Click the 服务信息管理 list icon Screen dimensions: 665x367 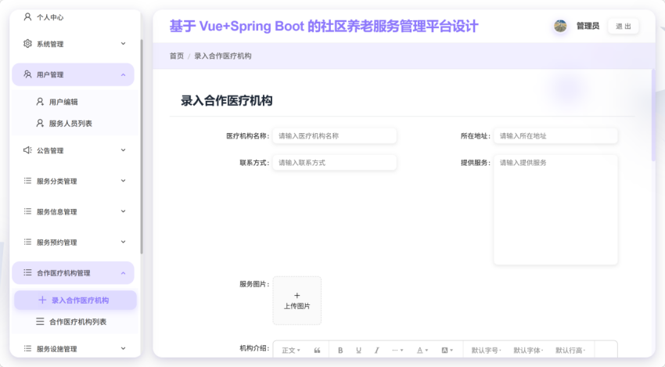27,212
